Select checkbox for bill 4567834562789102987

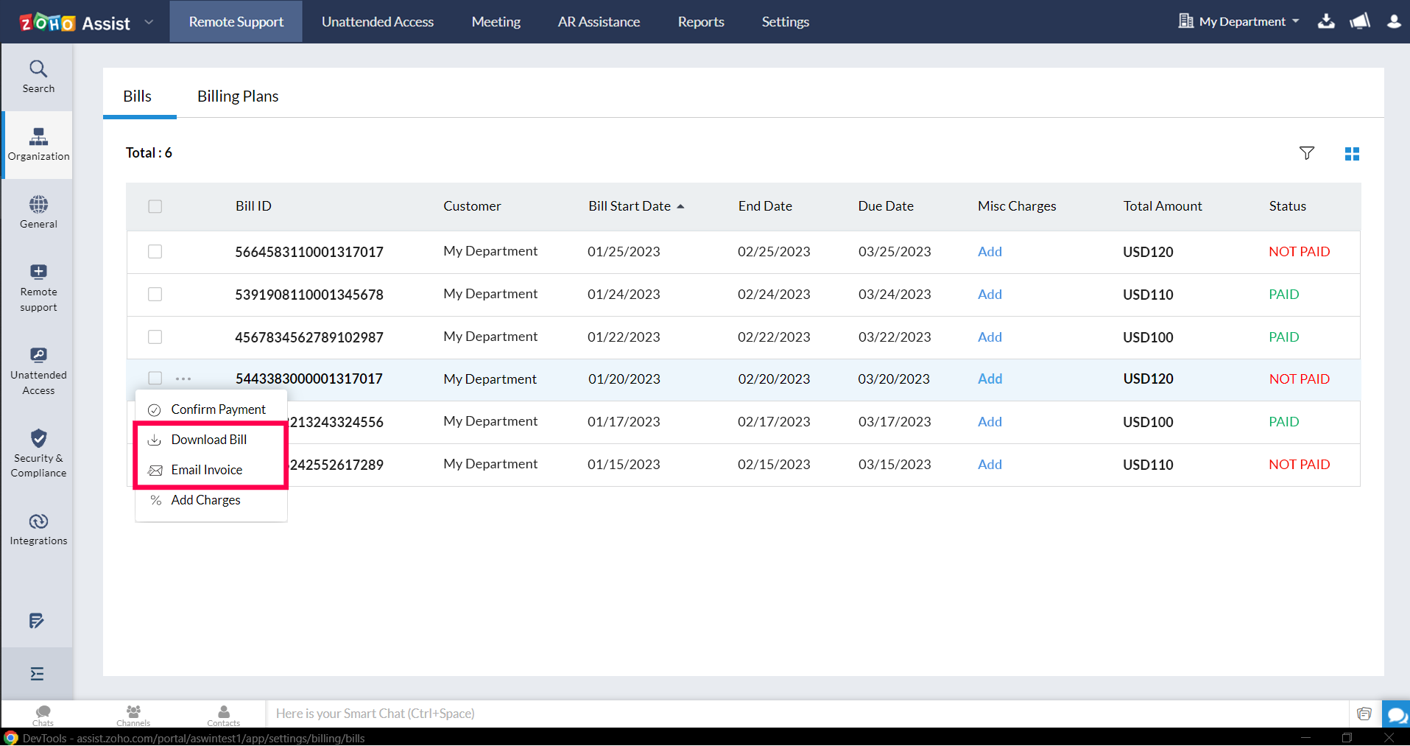pyautogui.click(x=155, y=337)
